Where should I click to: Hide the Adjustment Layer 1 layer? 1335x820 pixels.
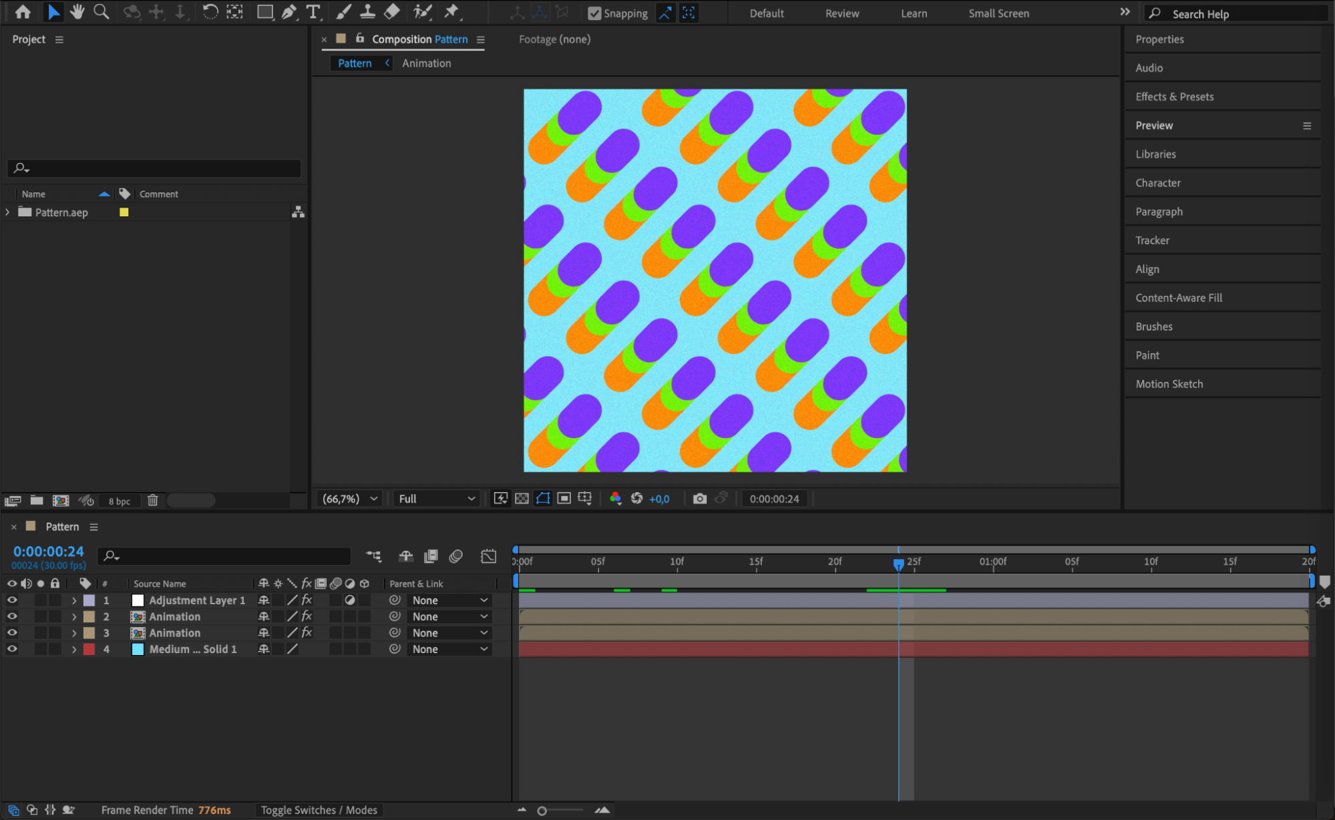pos(12,600)
